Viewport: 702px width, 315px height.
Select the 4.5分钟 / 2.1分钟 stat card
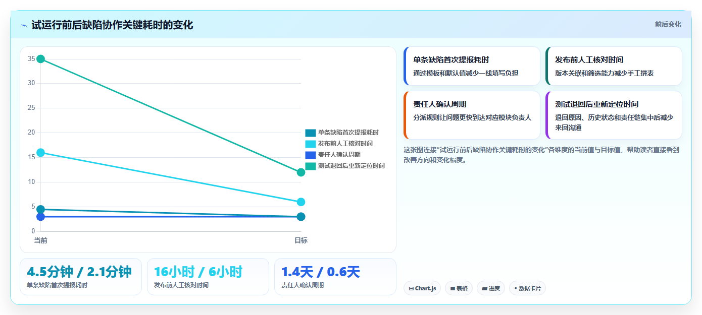pyautogui.click(x=81, y=277)
